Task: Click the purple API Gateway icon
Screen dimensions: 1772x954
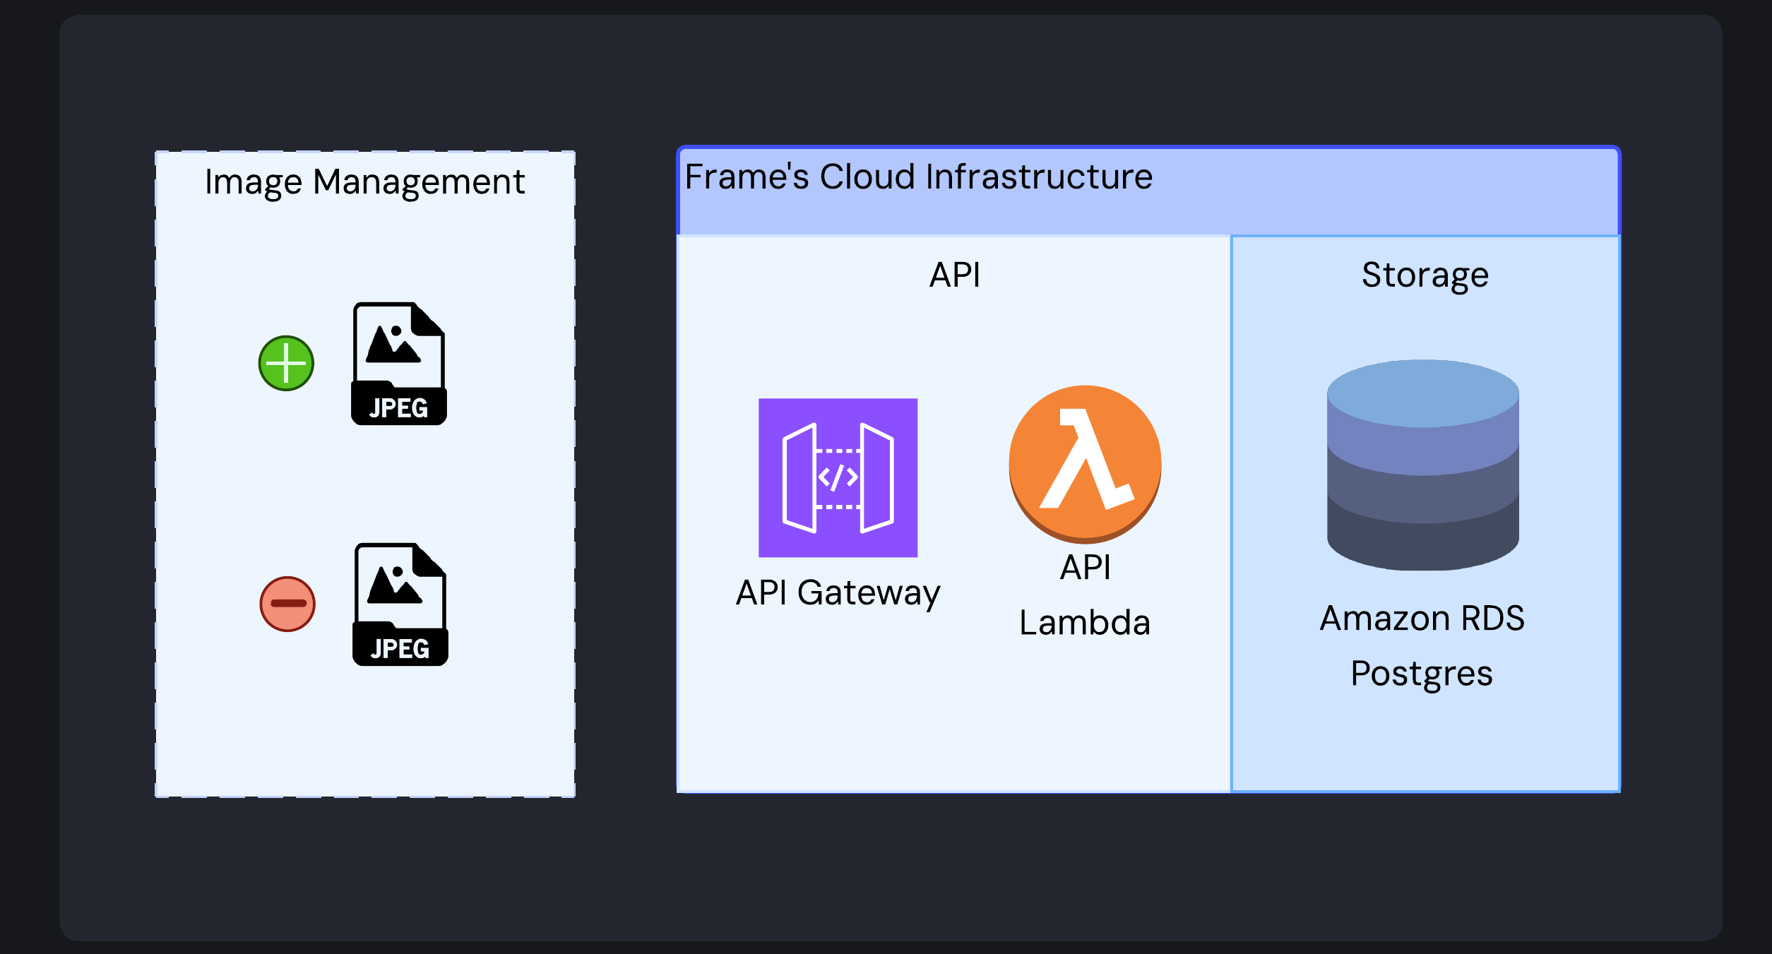Action: point(838,478)
